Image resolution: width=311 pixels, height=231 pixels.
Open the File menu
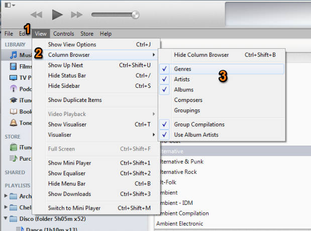9,34
